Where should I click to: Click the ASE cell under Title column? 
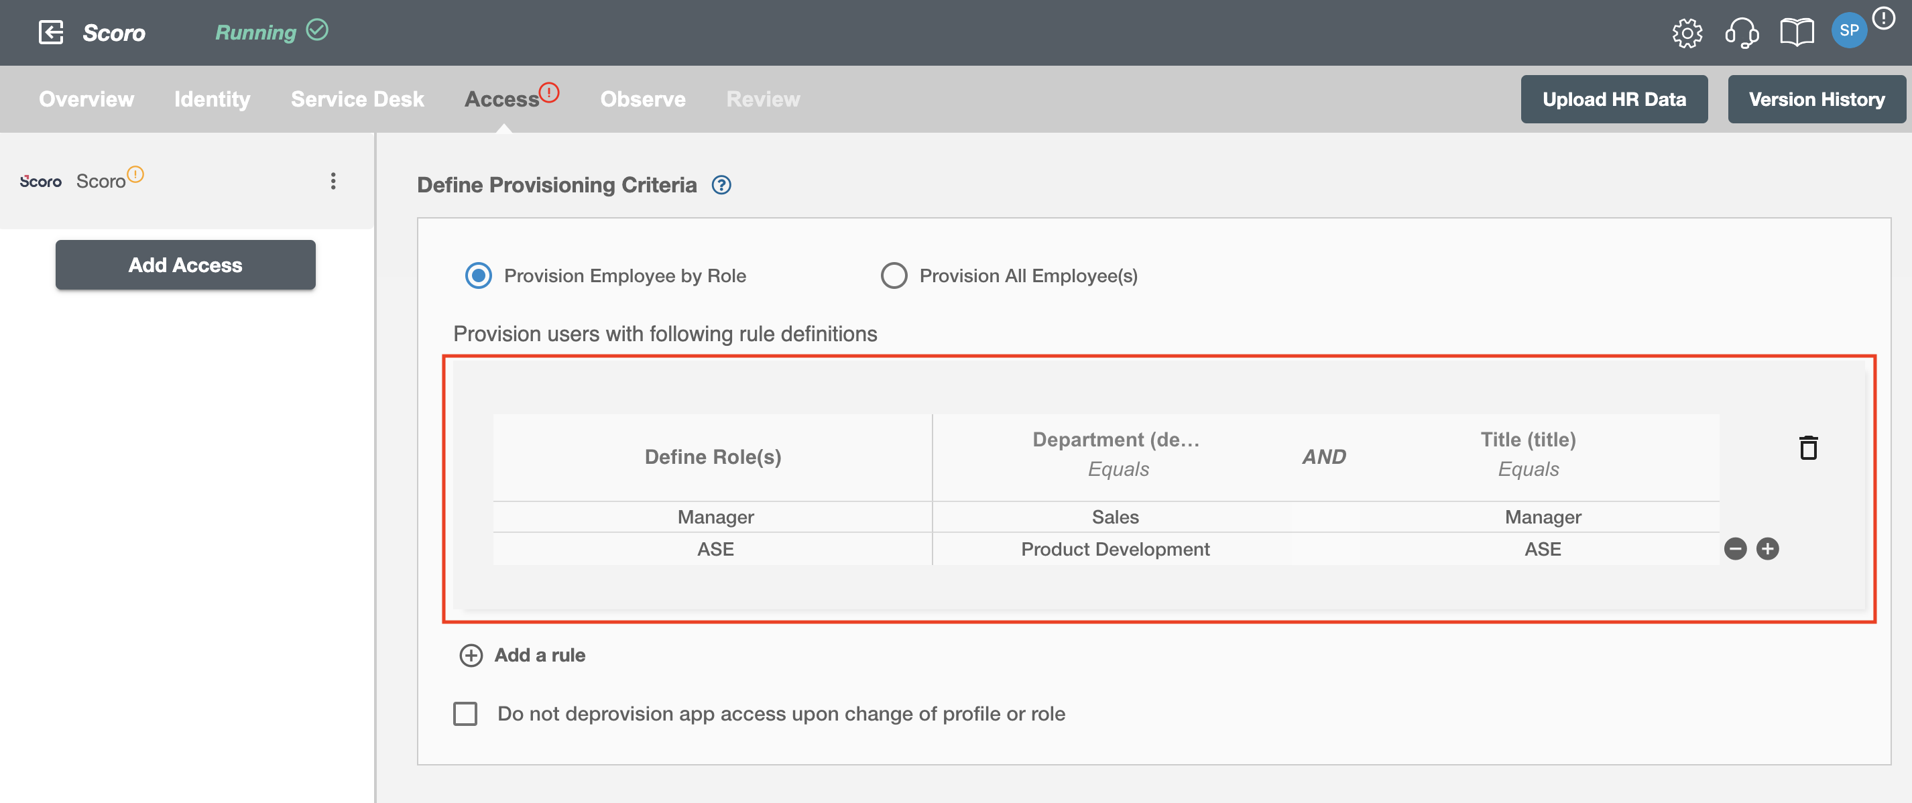pyautogui.click(x=1543, y=549)
